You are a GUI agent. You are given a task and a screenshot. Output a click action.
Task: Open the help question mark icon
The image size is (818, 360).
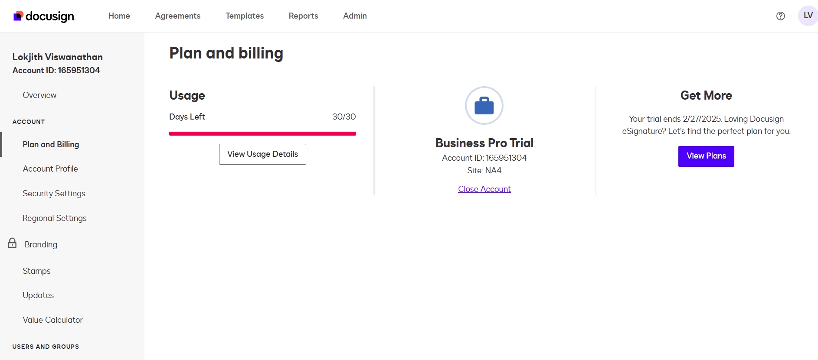coord(780,16)
